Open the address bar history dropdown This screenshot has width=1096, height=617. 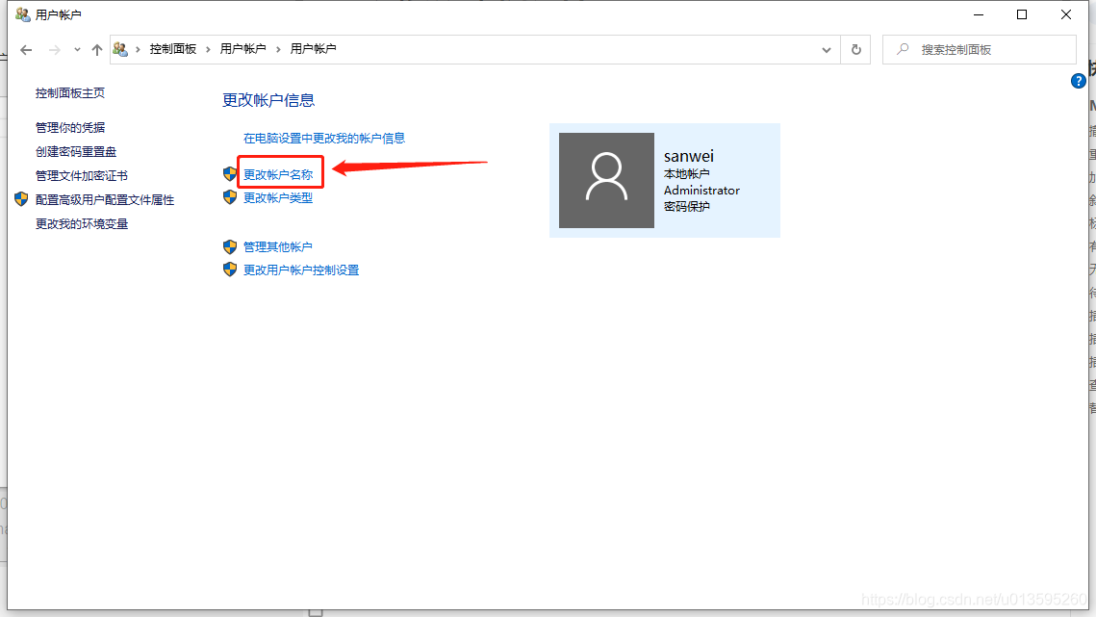pyautogui.click(x=827, y=50)
